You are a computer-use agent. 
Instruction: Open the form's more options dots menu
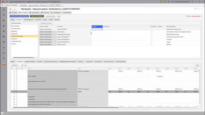tap(199, 9)
